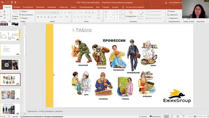Select the rectangle shape in shapes gallery
Viewport: 209px width, 118px height.
coord(114,12)
